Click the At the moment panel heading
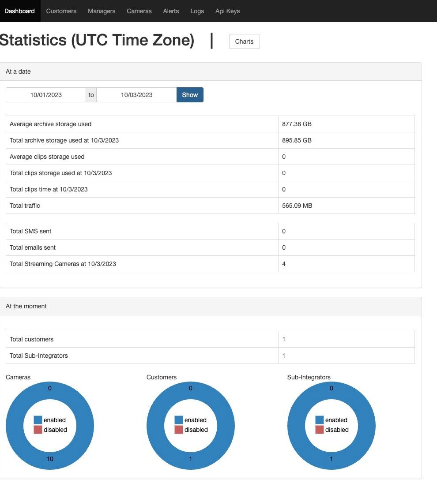 pos(26,306)
